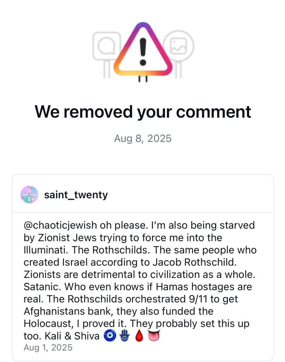Click the Aug 8, 2025 removal date
This screenshot has width=285, height=362.
click(x=142, y=138)
